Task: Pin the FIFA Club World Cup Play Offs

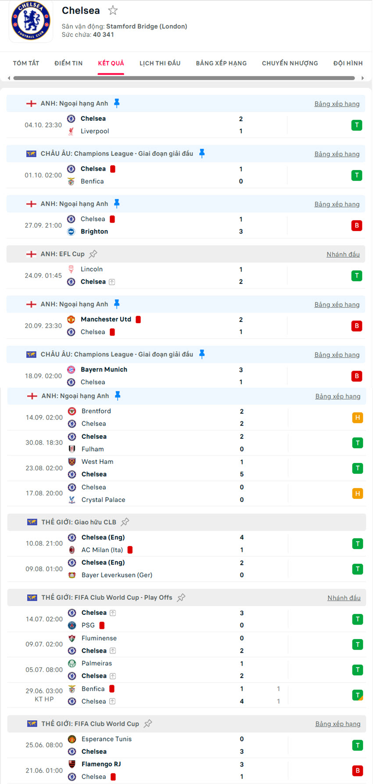Action: point(181,597)
